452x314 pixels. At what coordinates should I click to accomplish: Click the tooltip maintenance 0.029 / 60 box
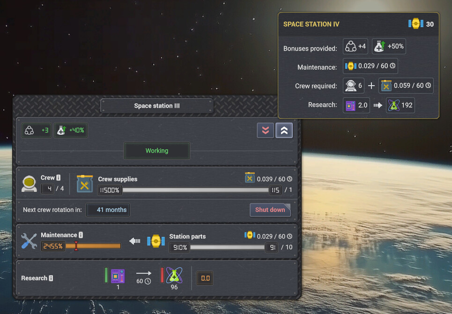point(370,66)
